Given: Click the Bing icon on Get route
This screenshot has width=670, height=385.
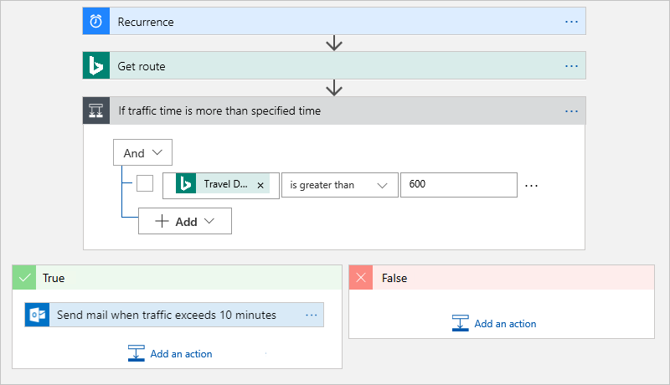Looking at the screenshot, I should (96, 66).
